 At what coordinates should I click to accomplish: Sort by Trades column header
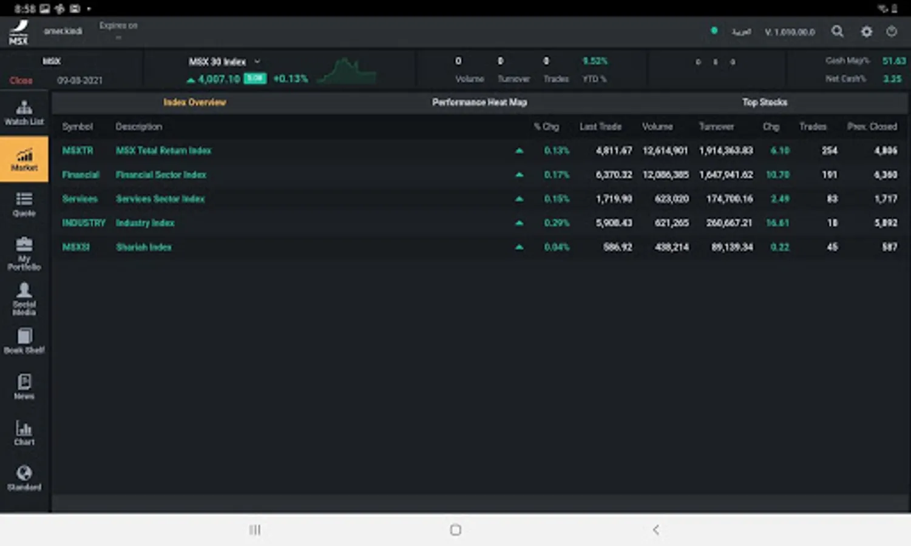coord(813,127)
